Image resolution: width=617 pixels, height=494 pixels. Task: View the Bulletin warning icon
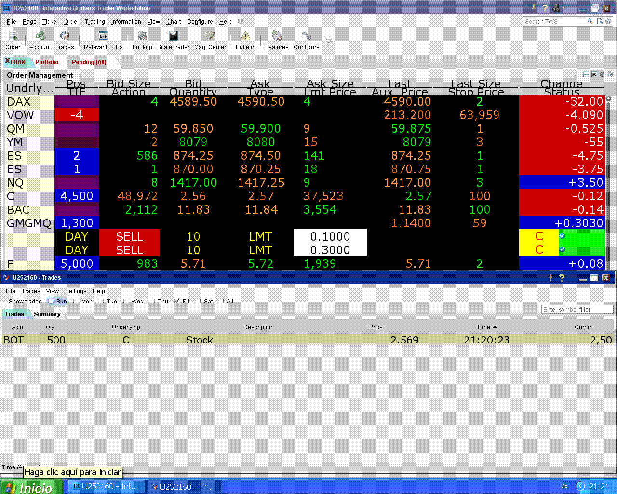click(x=245, y=36)
